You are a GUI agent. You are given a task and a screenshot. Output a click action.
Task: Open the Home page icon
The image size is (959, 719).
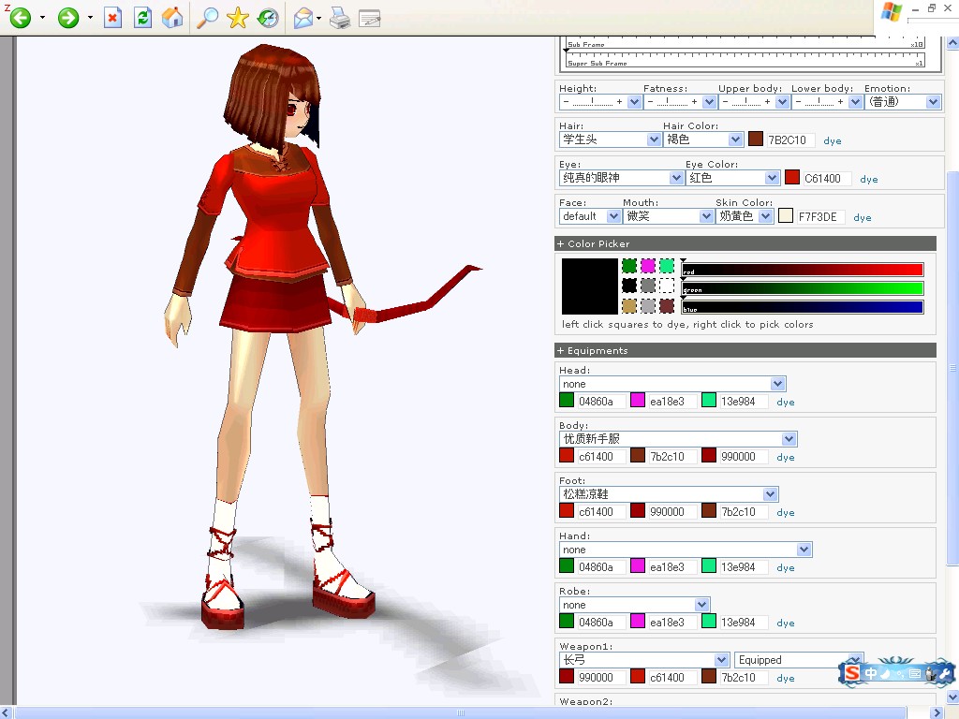tap(172, 18)
